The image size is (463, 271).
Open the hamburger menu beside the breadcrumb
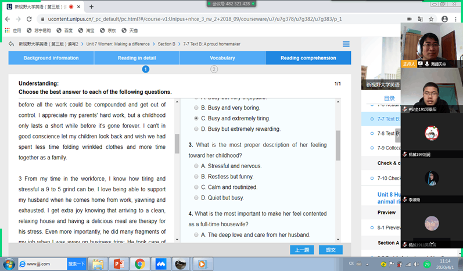tap(346, 44)
